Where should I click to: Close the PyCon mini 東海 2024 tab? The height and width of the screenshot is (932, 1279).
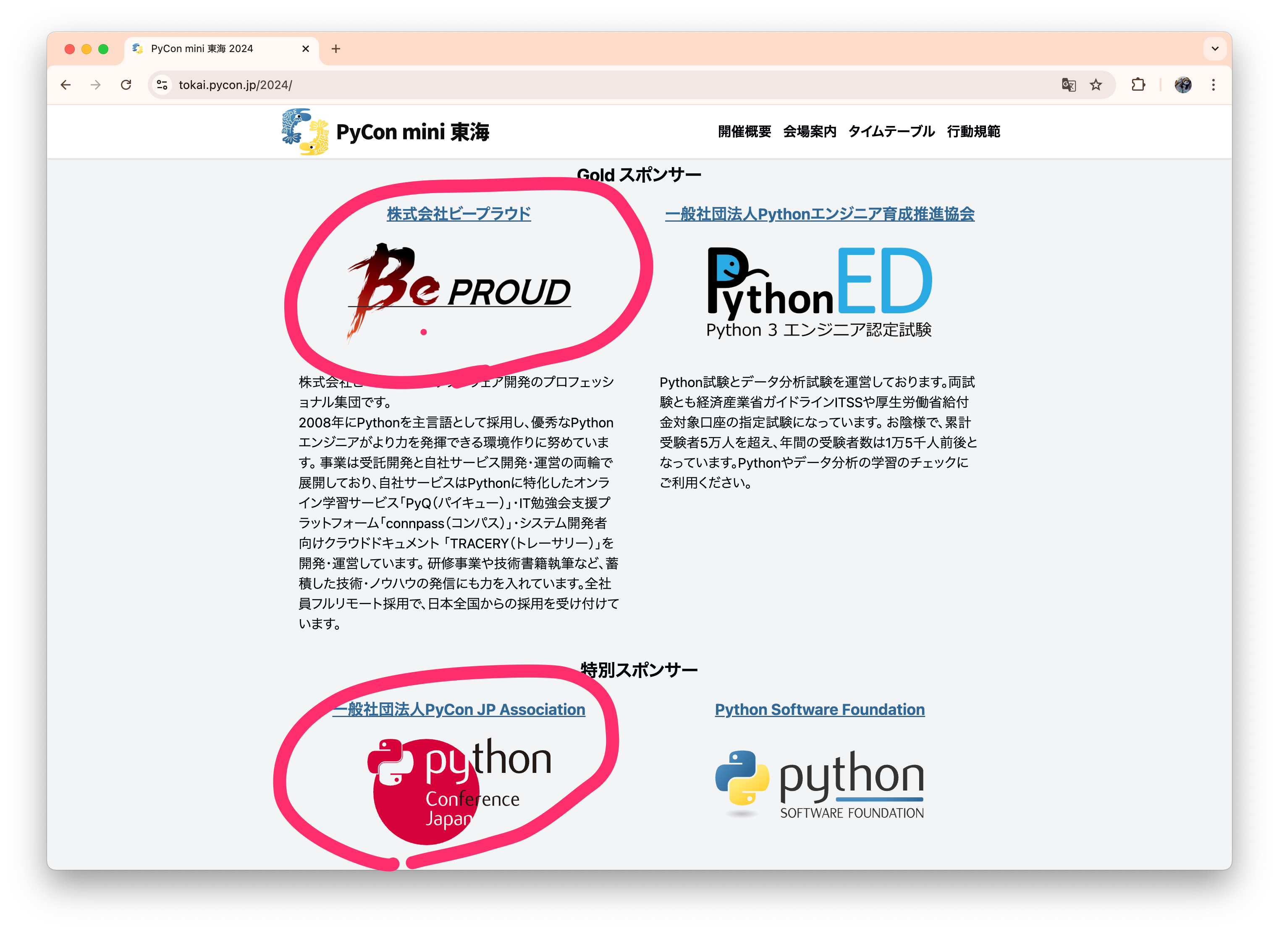(306, 49)
